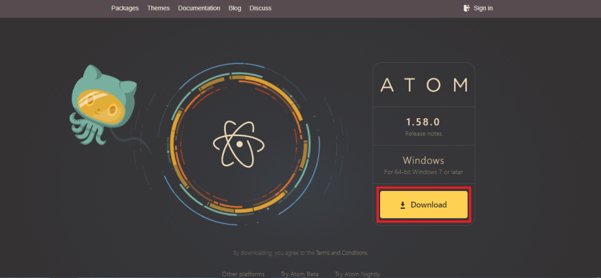
Task: Go to Documentation
Action: (x=199, y=8)
